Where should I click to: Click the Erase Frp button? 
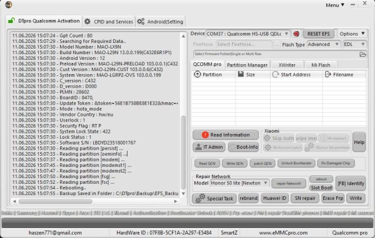333,198
